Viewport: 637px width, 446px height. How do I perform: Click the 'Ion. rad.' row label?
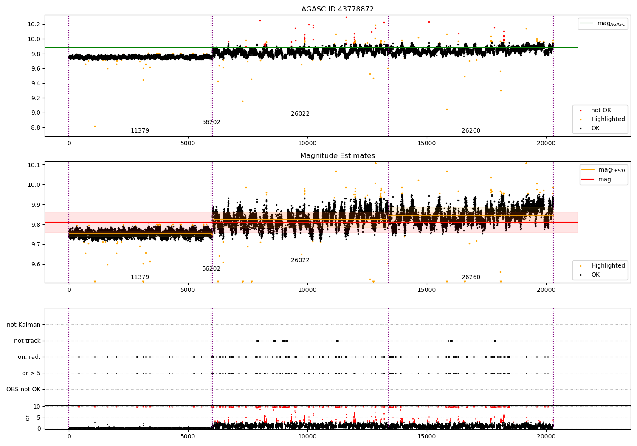point(28,357)
